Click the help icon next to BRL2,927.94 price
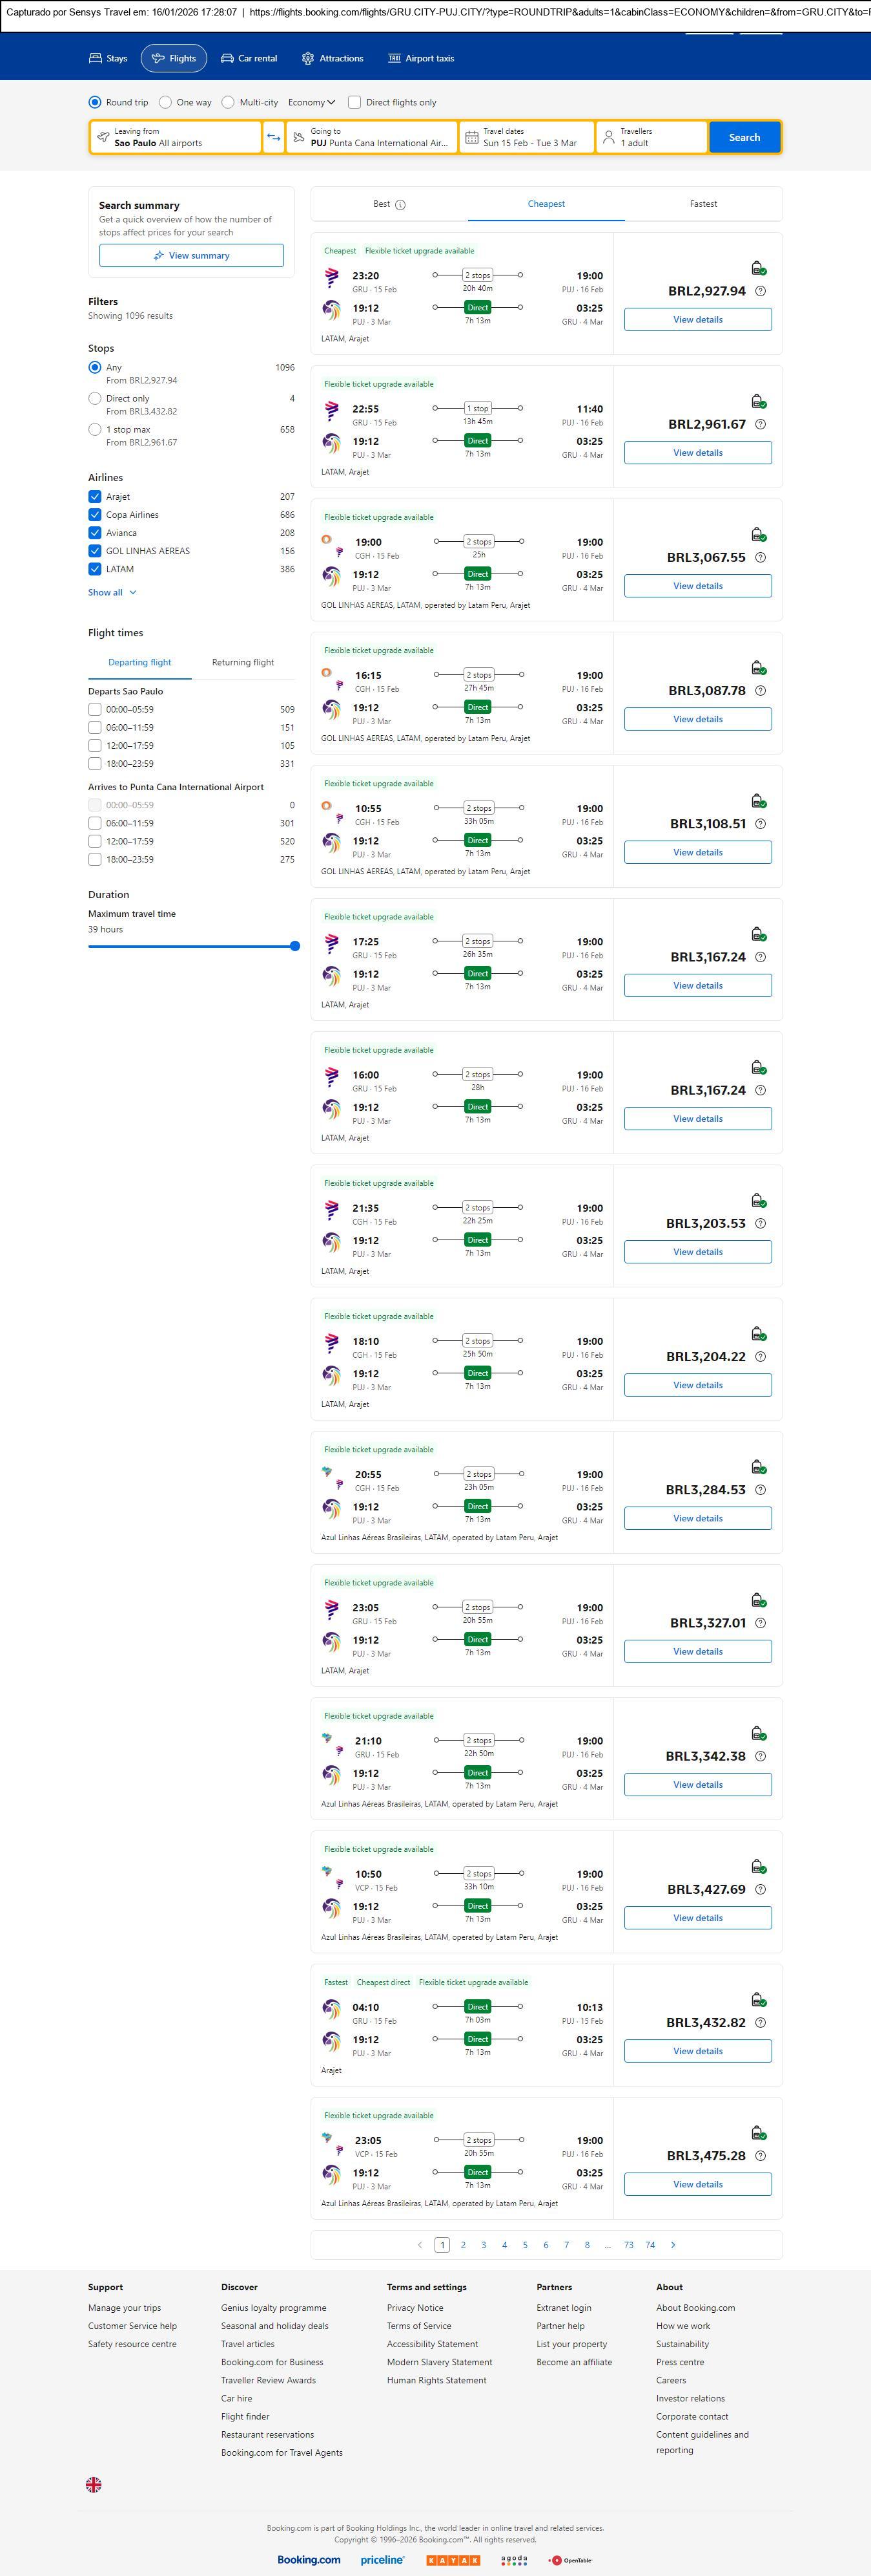The width and height of the screenshot is (871, 2576). click(760, 291)
